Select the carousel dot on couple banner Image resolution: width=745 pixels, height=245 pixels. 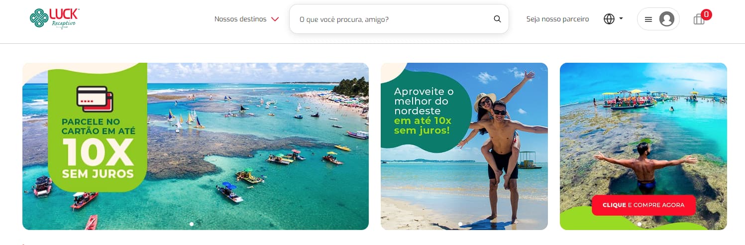460,224
